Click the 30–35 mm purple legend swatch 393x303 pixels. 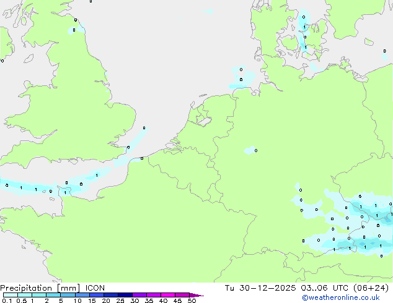pos(139,295)
